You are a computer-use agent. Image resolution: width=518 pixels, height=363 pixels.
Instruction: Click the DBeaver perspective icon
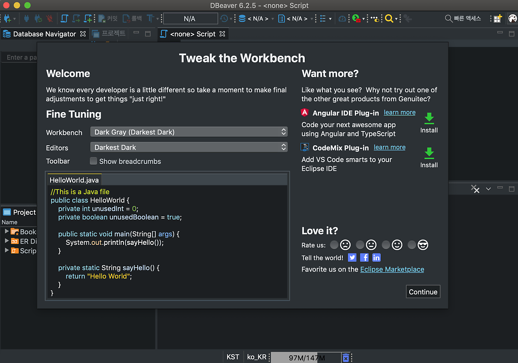512,19
